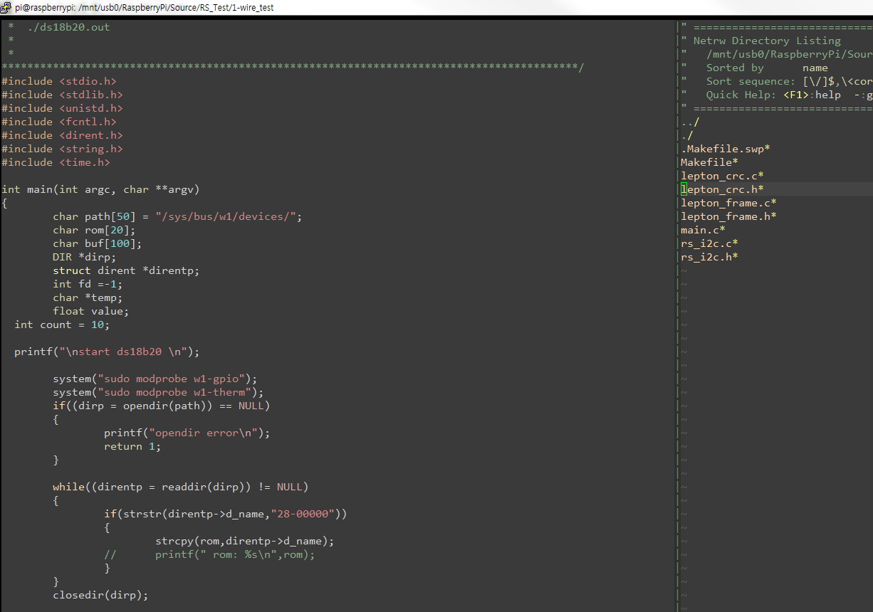The height and width of the screenshot is (612, 873).
Task: Open the parent directory ../ entry
Action: pyautogui.click(x=690, y=122)
